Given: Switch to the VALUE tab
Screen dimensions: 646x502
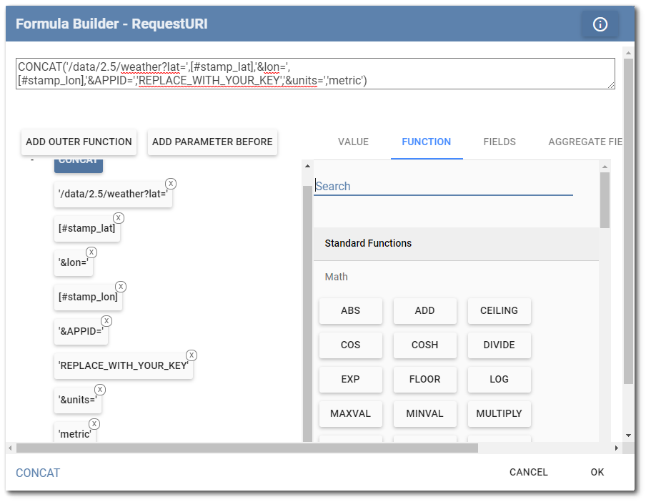Looking at the screenshot, I should click(353, 142).
